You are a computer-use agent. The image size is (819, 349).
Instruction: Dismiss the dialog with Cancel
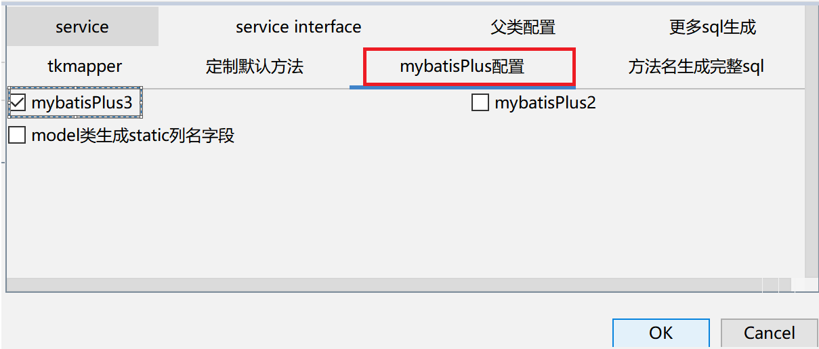[769, 333]
